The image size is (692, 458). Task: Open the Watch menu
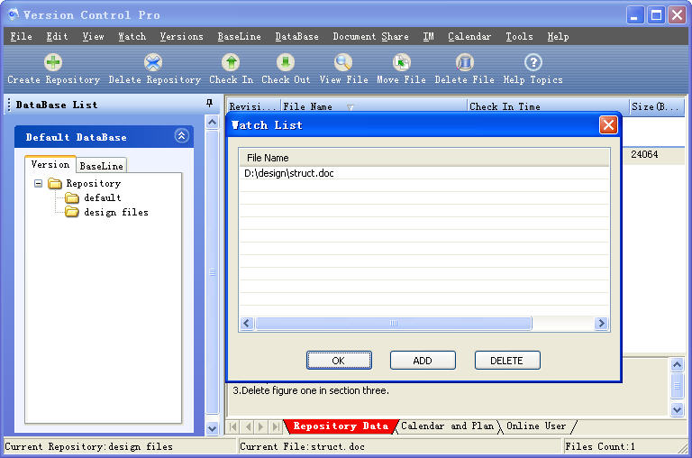point(132,37)
